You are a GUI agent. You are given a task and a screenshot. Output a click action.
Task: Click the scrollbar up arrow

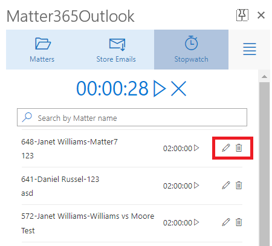point(264,77)
